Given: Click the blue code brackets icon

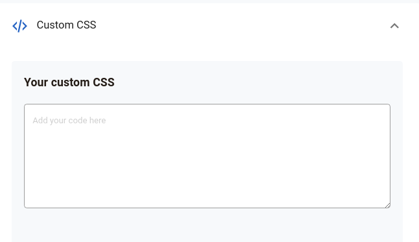Looking at the screenshot, I should tap(19, 26).
